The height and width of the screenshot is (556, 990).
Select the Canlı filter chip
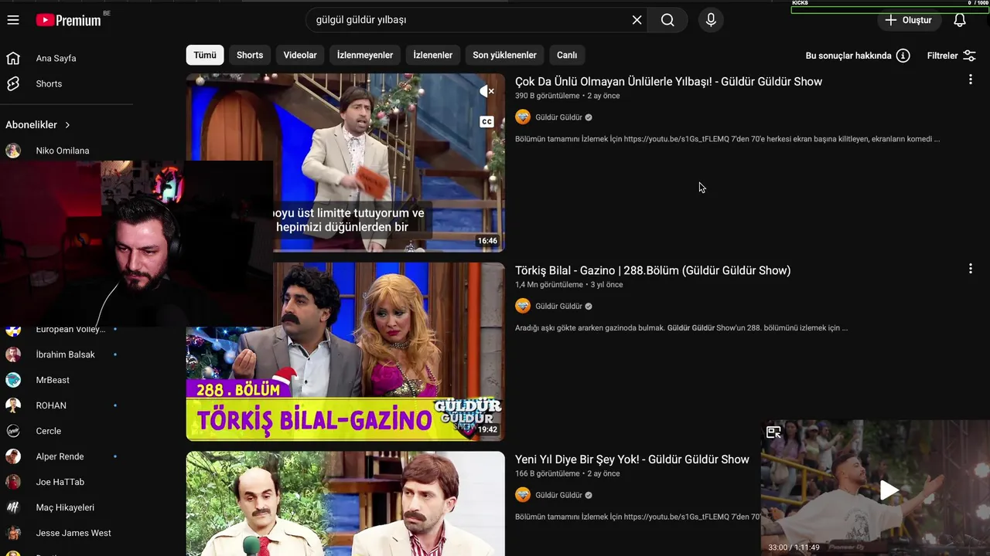(567, 55)
